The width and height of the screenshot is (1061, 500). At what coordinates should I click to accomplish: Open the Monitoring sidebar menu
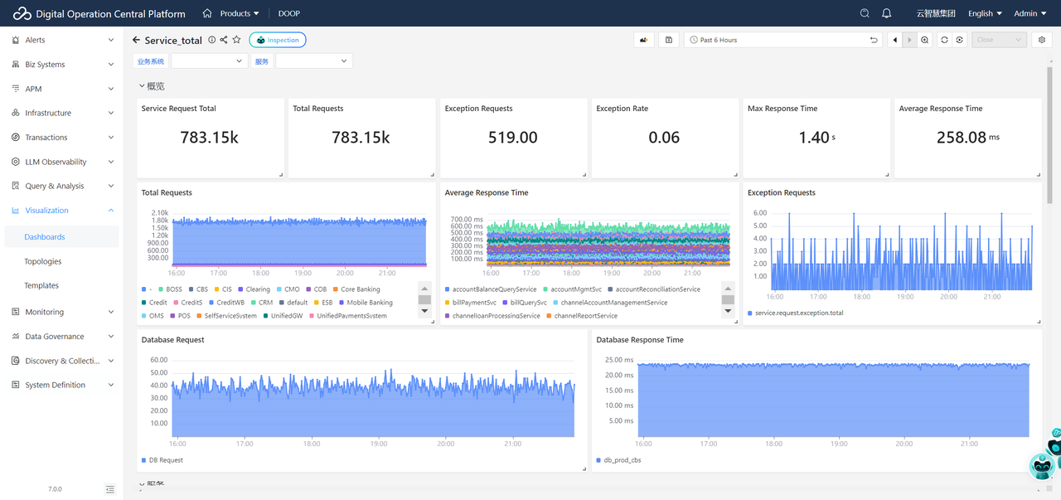pyautogui.click(x=62, y=312)
